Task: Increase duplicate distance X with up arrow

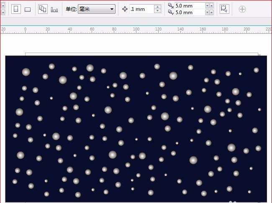Action: 211,6
